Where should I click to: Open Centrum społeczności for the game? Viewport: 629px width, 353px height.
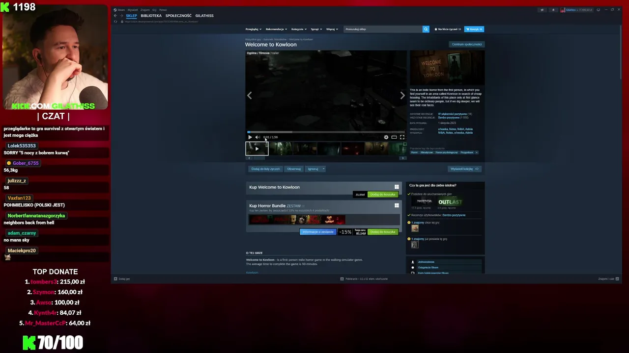coord(467,44)
